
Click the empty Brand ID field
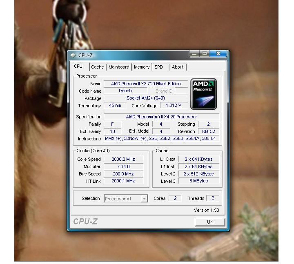[181, 91]
